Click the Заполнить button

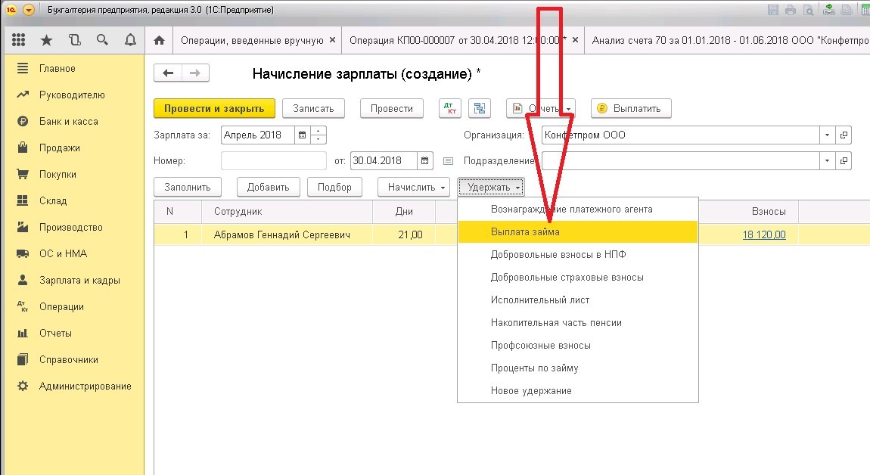(x=188, y=187)
